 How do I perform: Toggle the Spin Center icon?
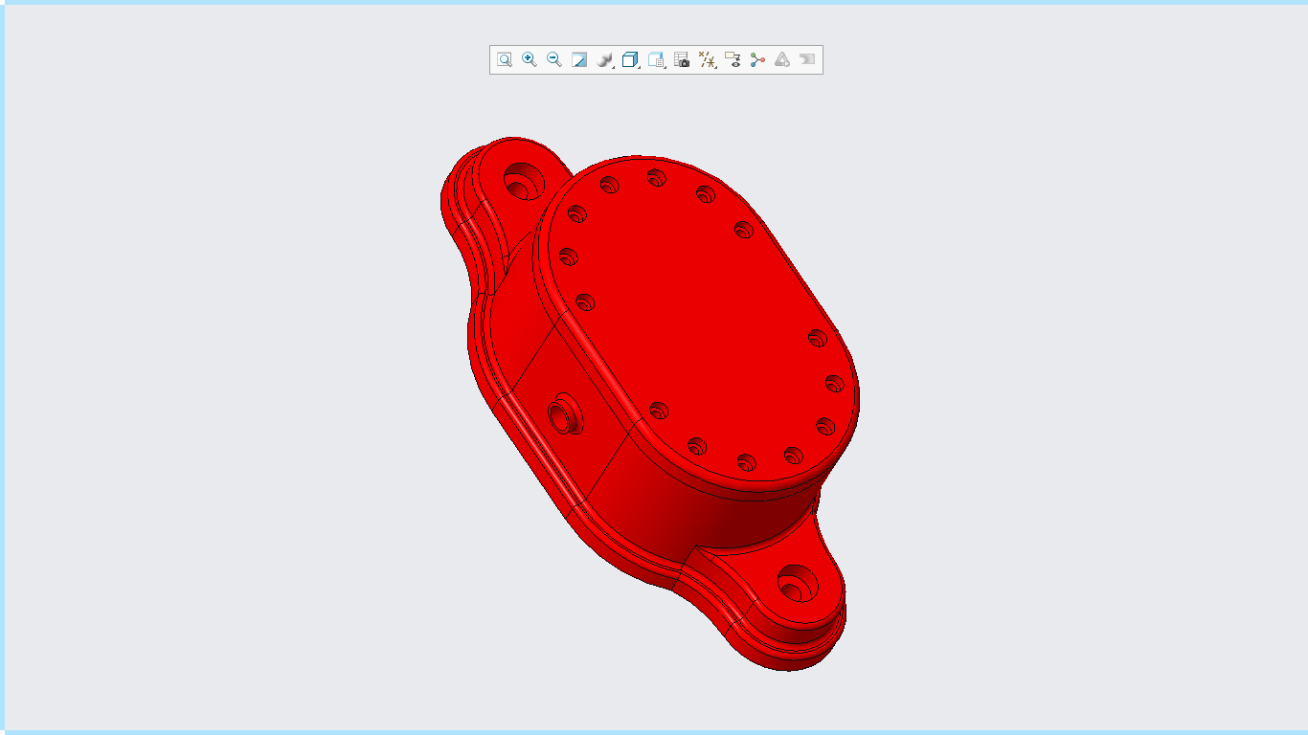click(x=758, y=60)
